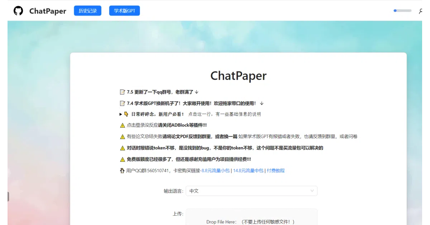430x225 pixels.
Task: Click the main ChatPaper heading in card
Action: (238, 76)
